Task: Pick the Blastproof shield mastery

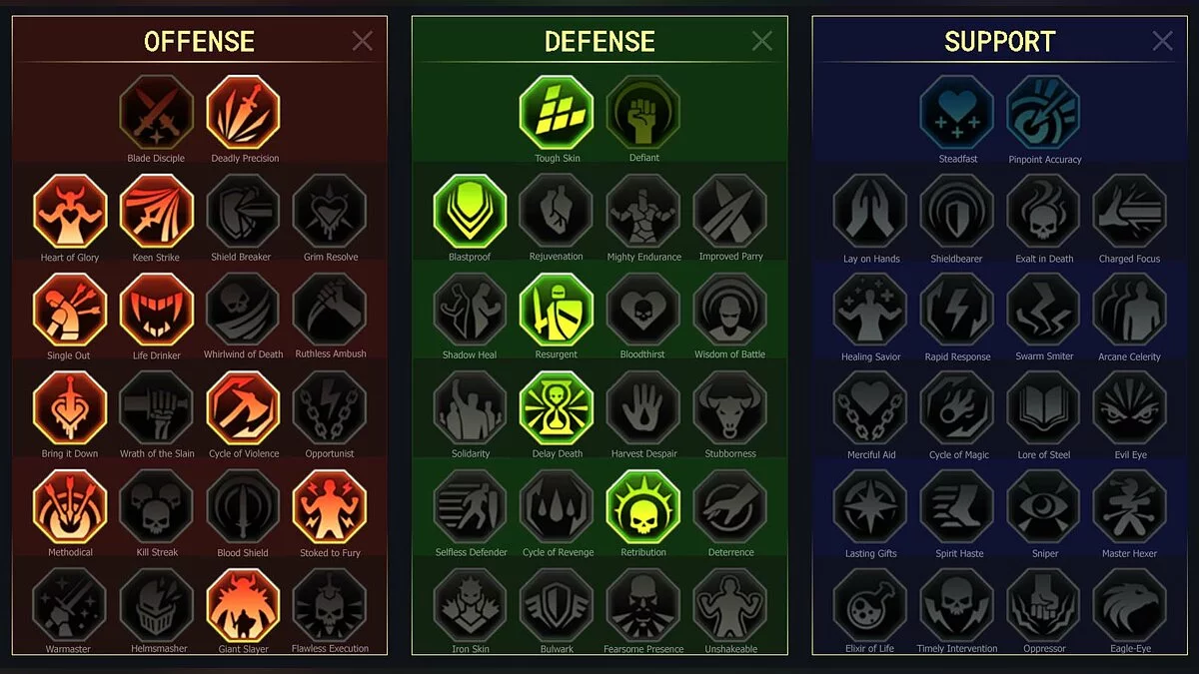Action: click(x=471, y=211)
